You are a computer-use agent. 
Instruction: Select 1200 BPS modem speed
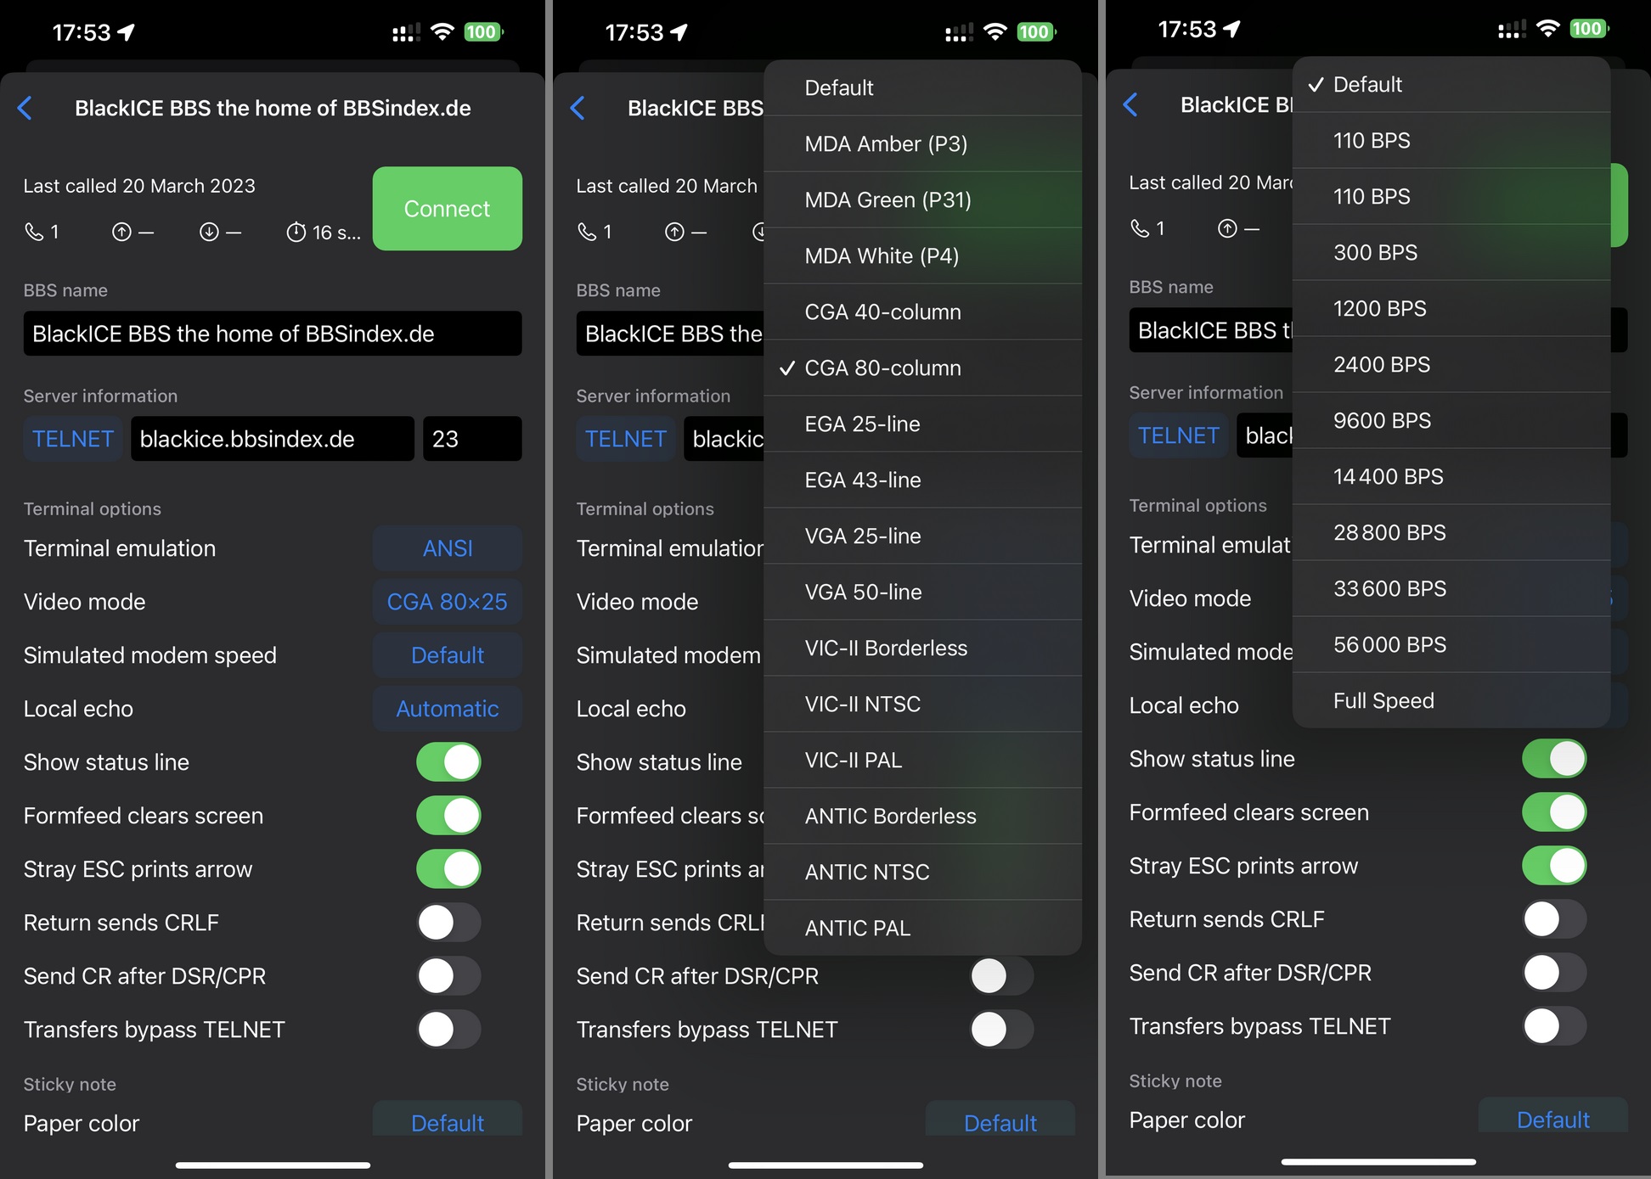click(1451, 308)
